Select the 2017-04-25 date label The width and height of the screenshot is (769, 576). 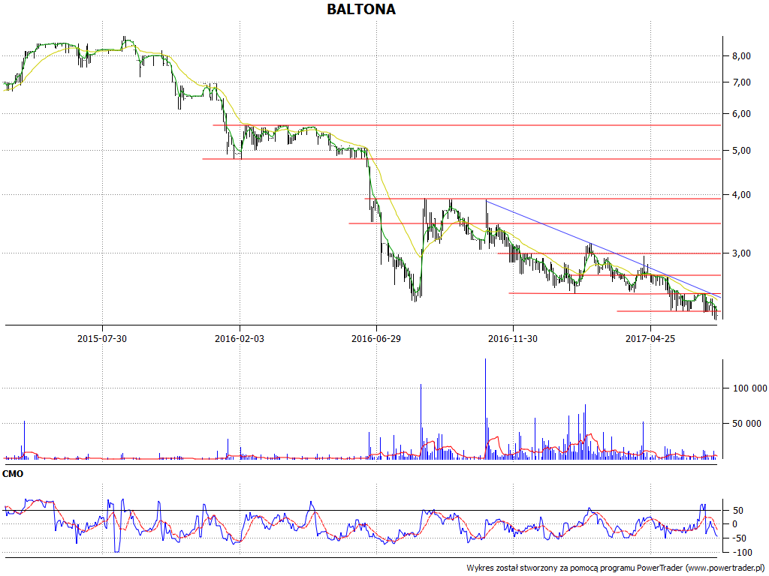click(x=650, y=338)
